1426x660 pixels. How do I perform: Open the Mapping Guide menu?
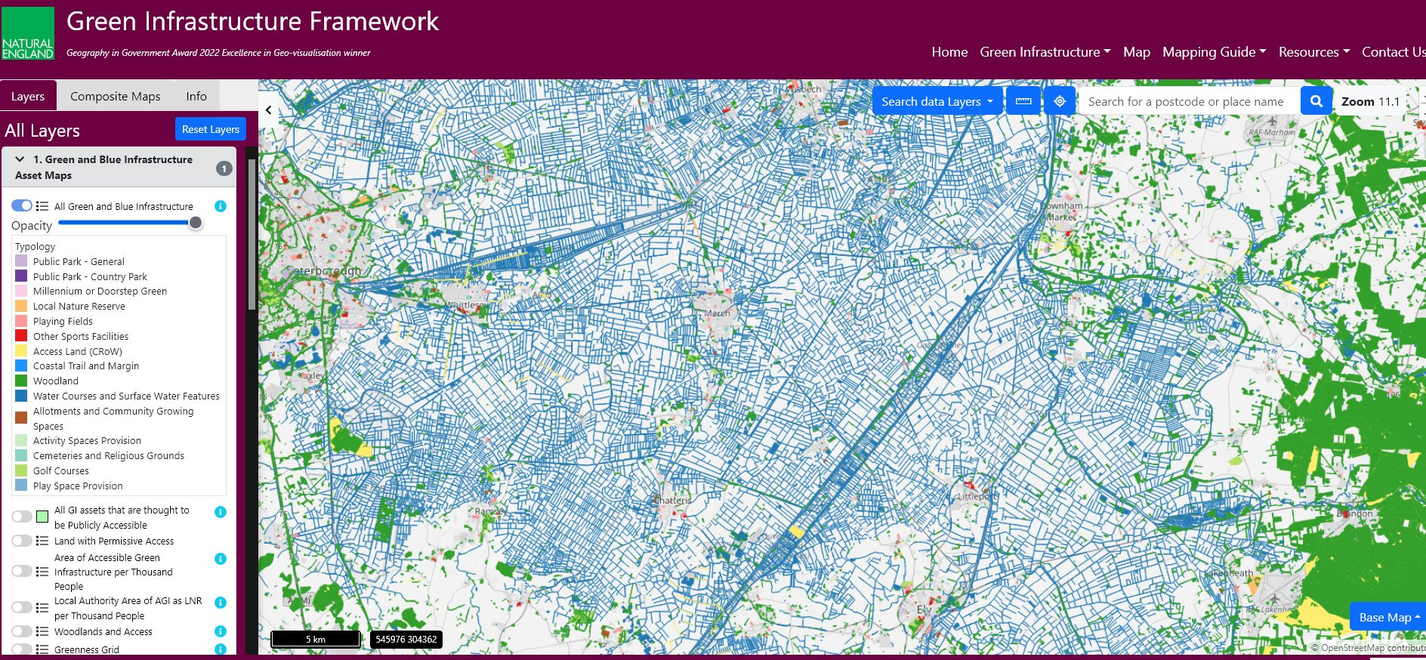point(1214,52)
